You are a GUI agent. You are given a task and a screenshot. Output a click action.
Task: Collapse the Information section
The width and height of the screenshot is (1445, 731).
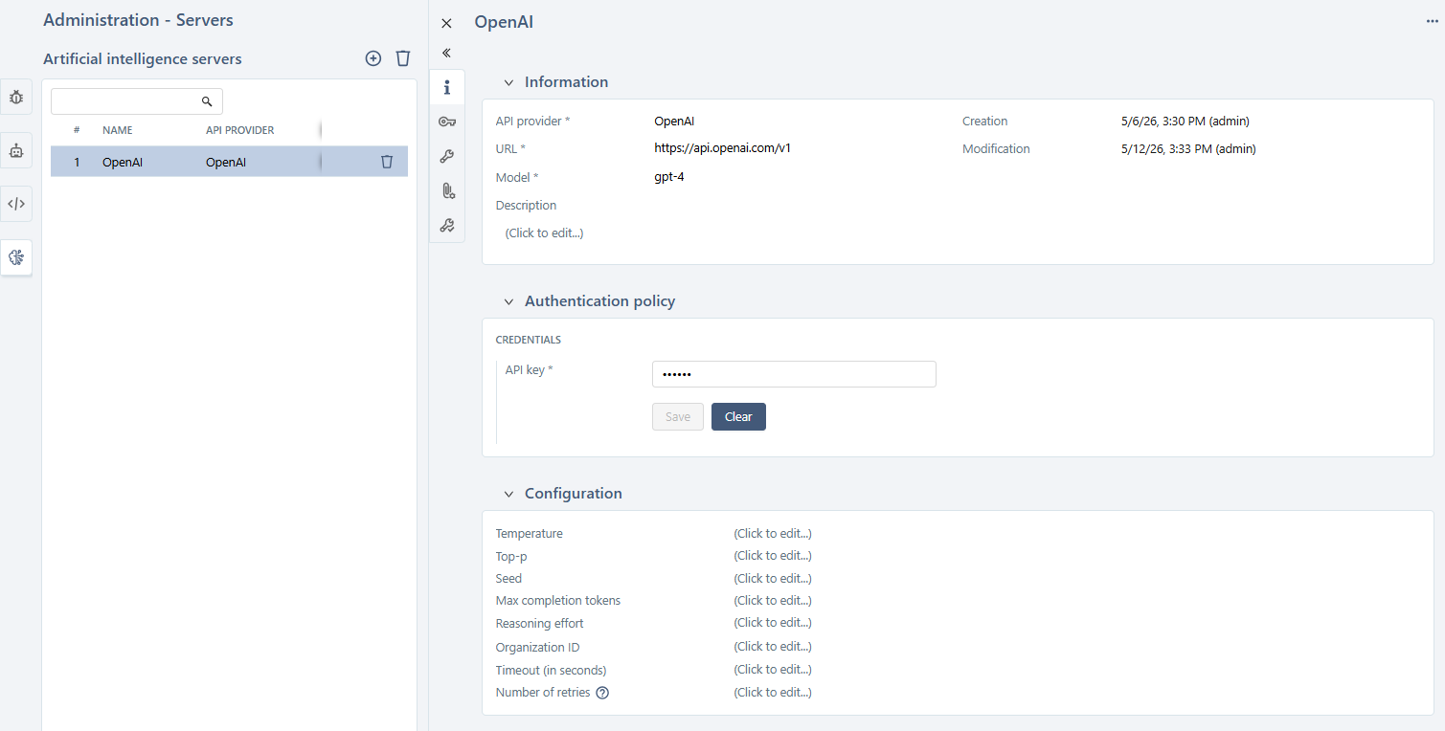(508, 82)
